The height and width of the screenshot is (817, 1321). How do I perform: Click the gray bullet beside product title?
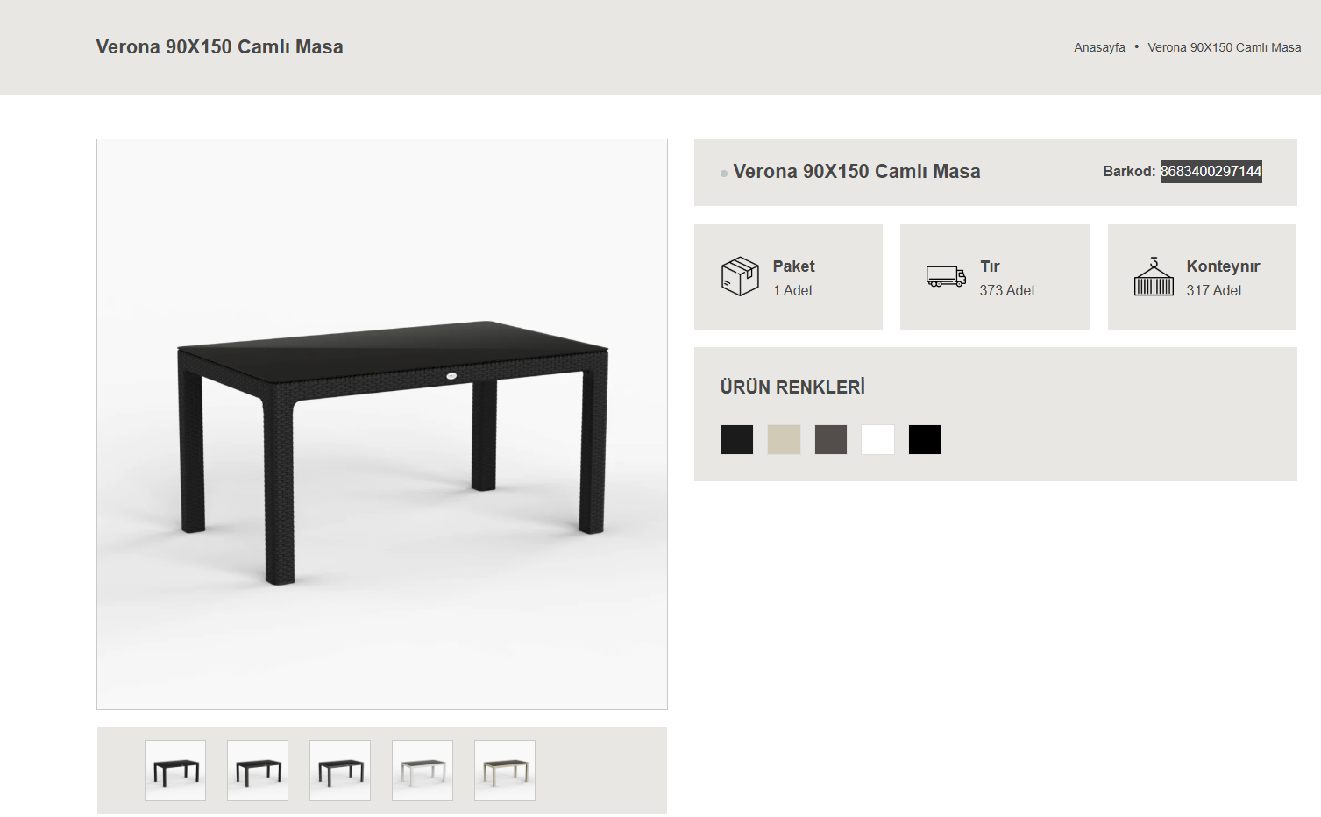pos(724,174)
